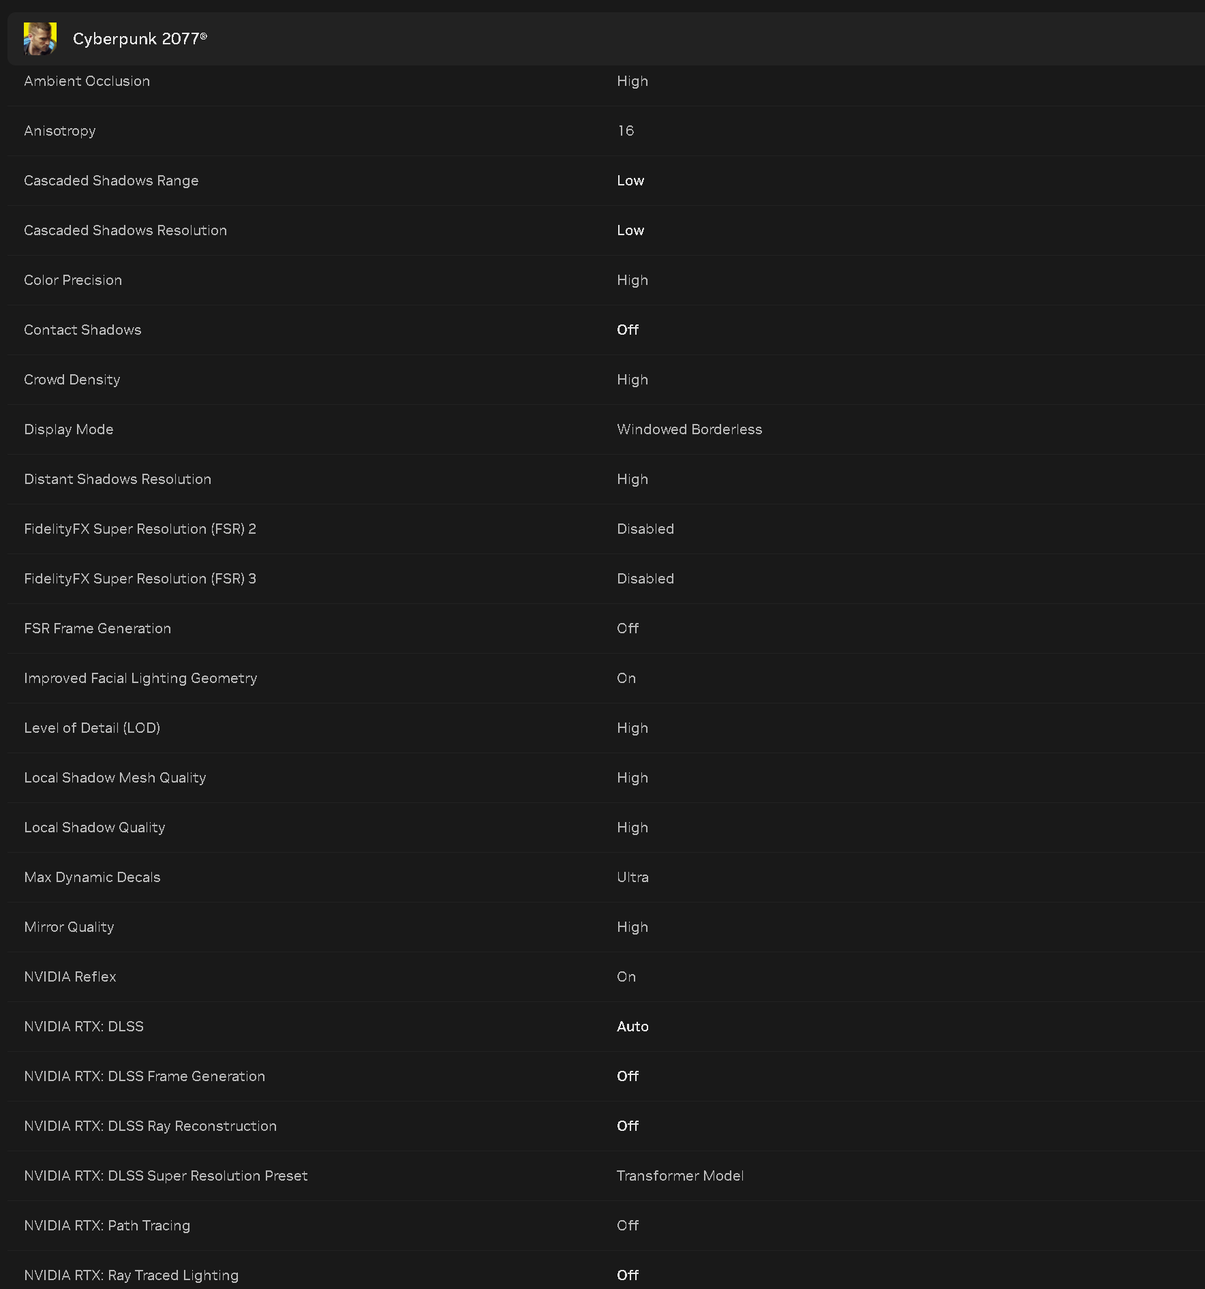This screenshot has width=1205, height=1289.
Task: Click the NVIDIA RTX: Path Tracing label
Action: coord(107,1226)
